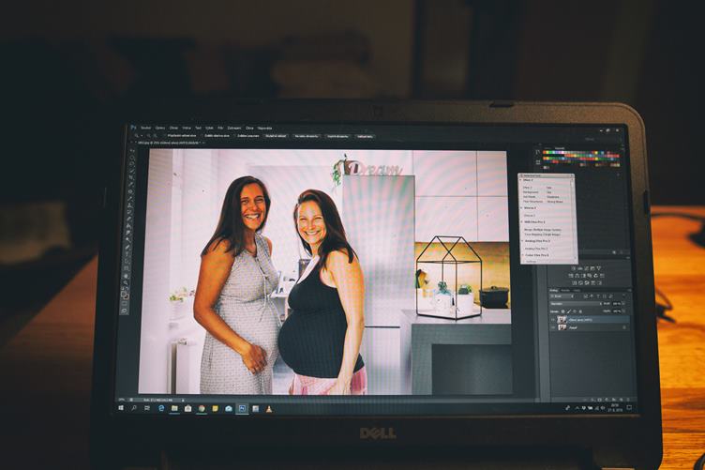
Task: Click Settings at the bottom of Selective Tool
Action: point(531,262)
